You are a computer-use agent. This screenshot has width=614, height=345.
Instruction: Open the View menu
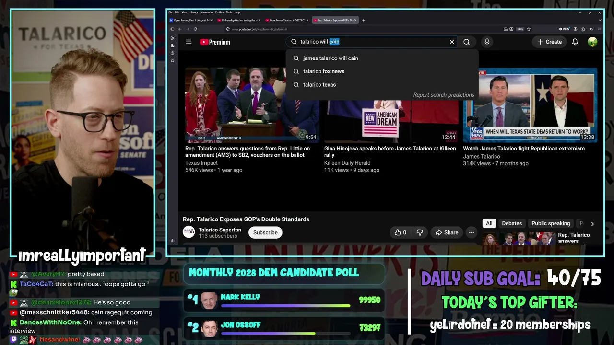point(184,12)
